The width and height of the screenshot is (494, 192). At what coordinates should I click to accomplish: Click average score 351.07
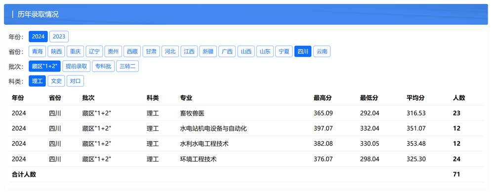point(416,128)
